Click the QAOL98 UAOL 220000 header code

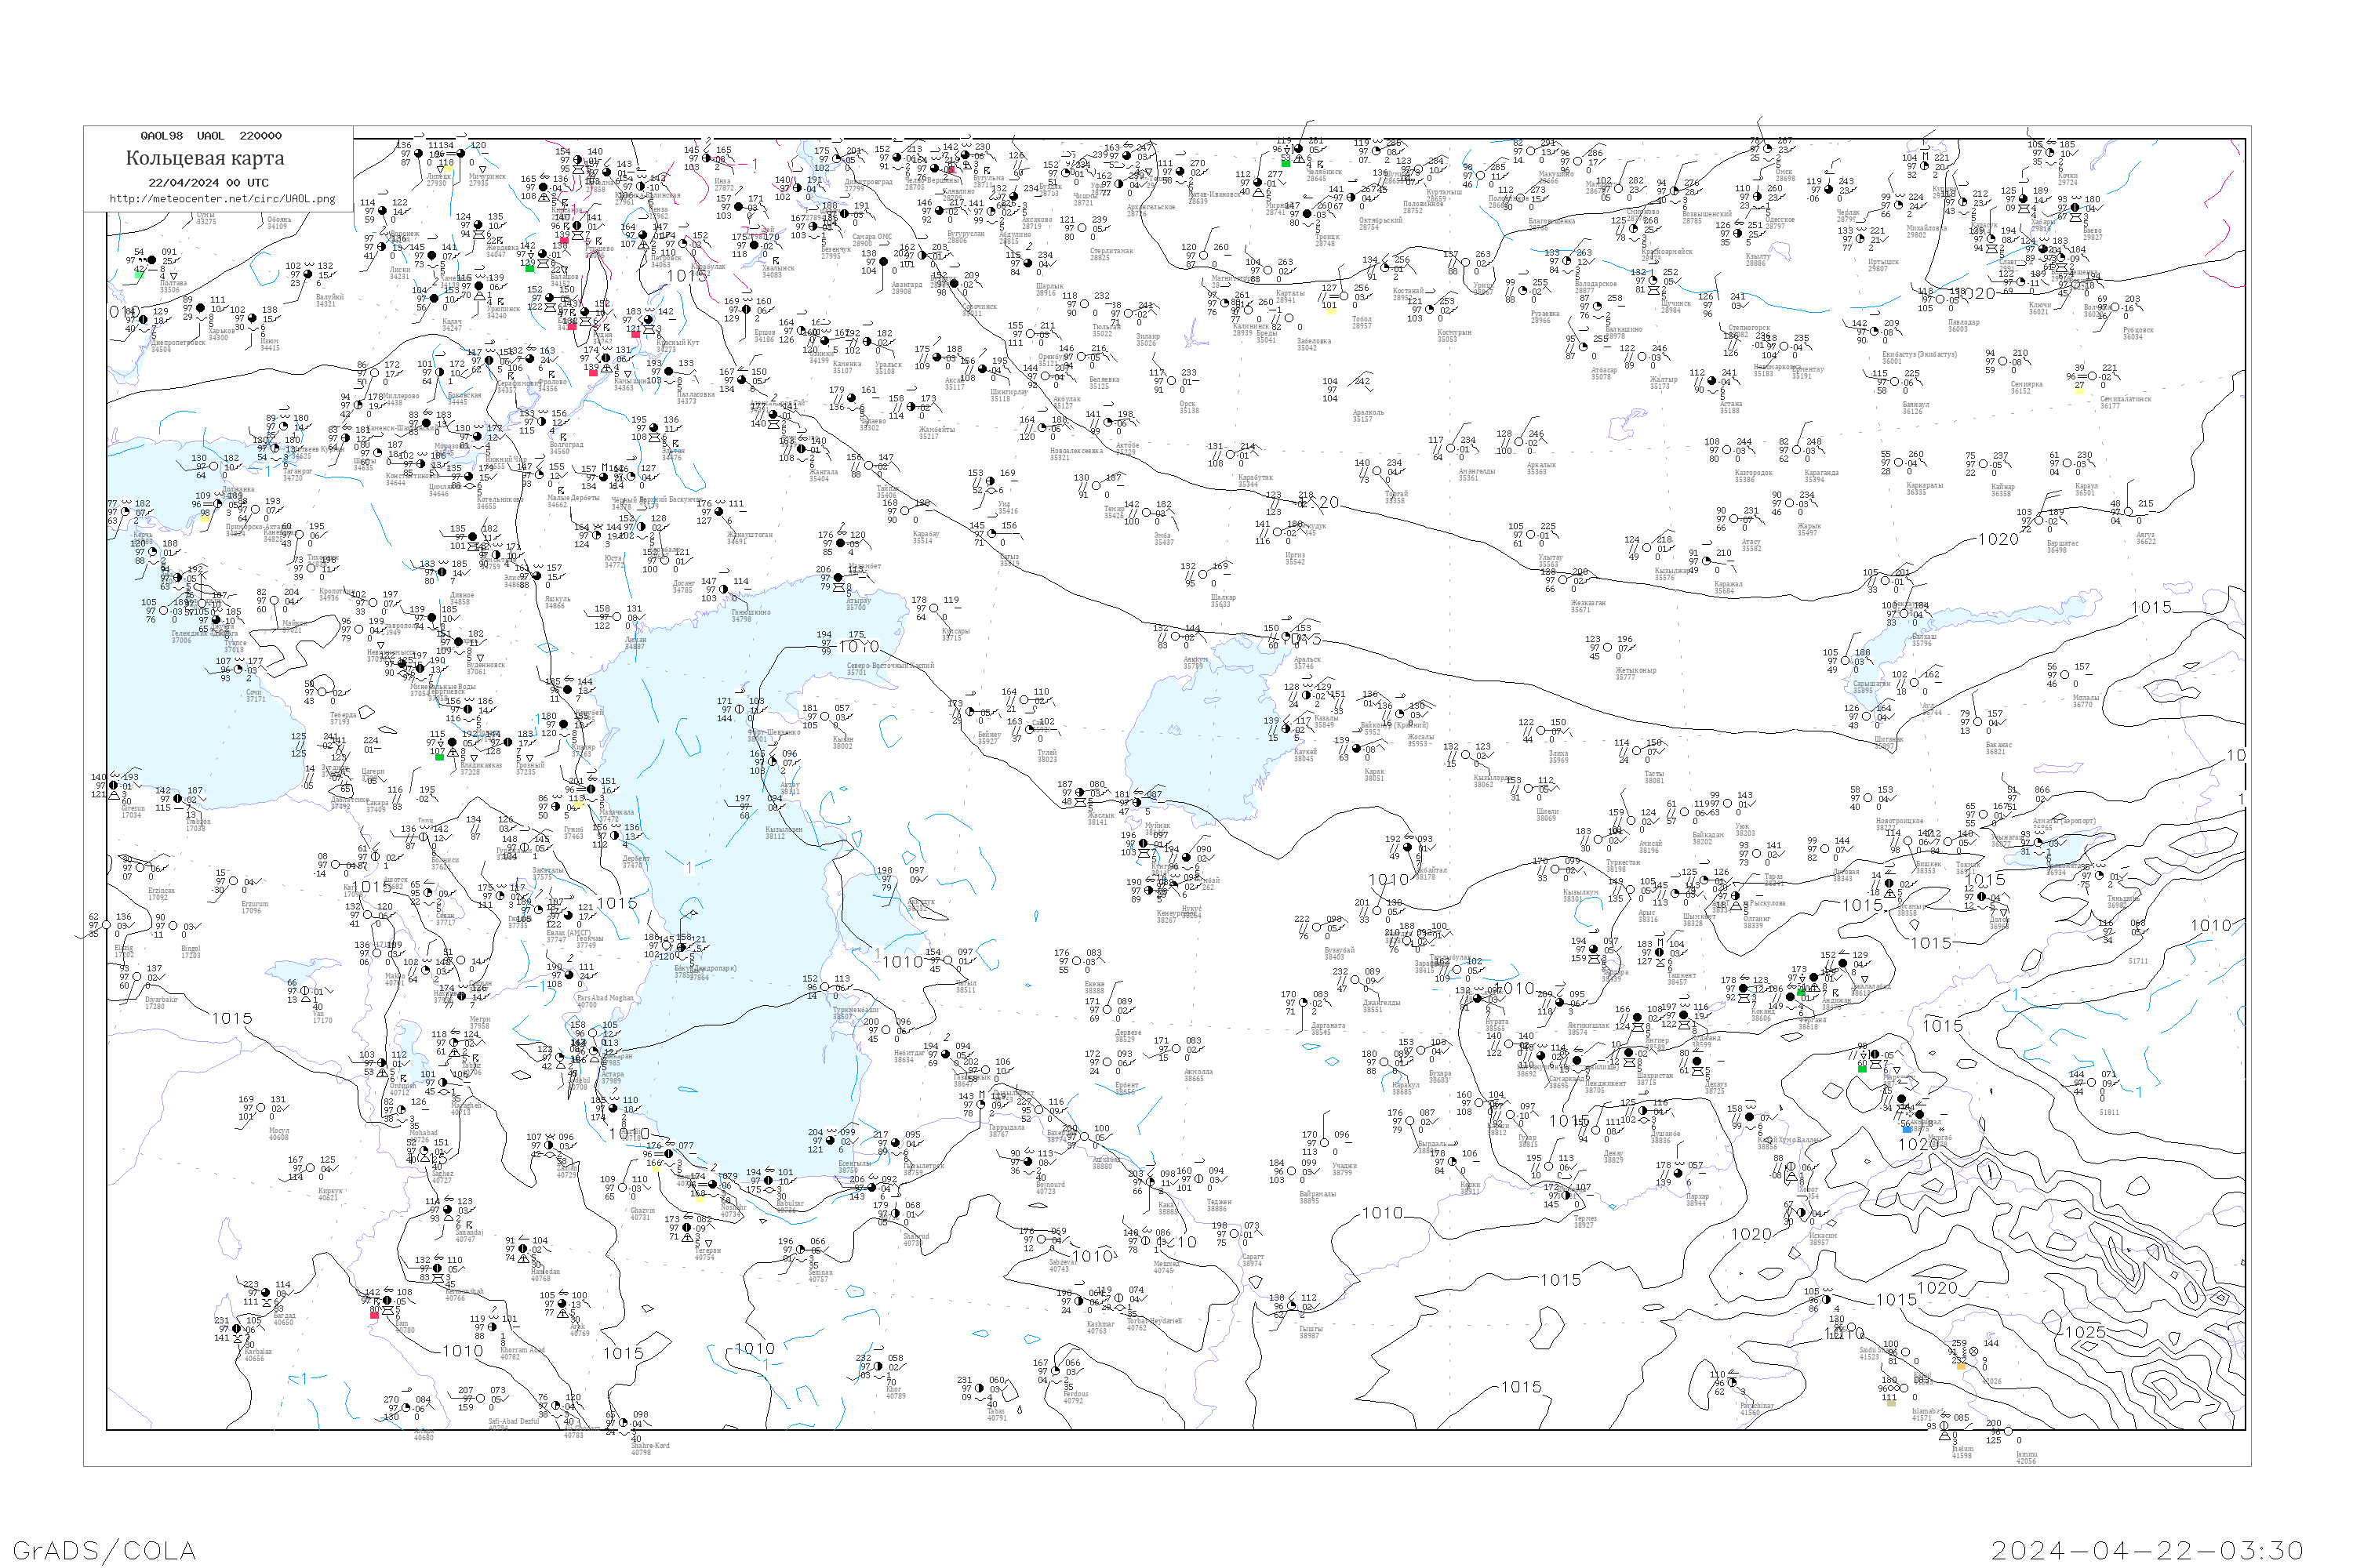tap(211, 136)
